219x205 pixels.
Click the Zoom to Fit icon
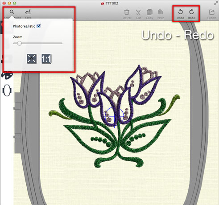point(32,59)
